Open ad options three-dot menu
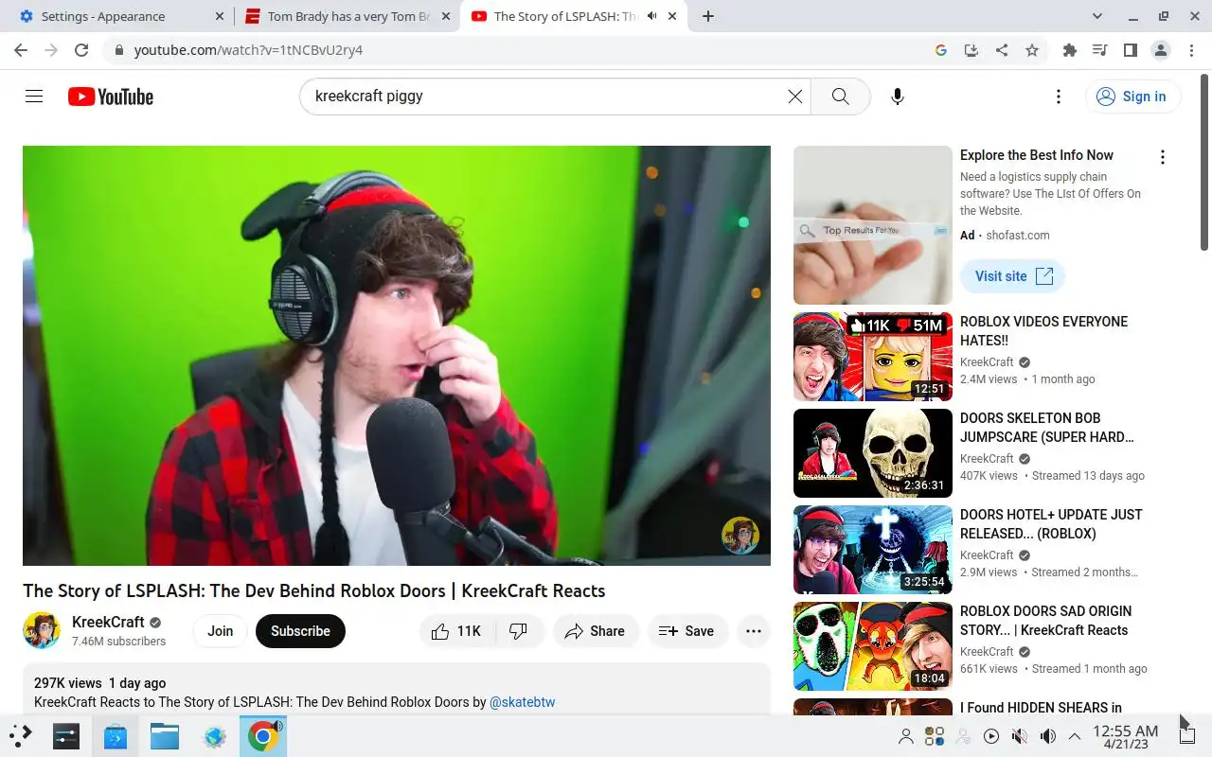The height and width of the screenshot is (757, 1212). pyautogui.click(x=1163, y=157)
